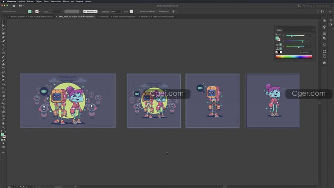This screenshot has height=188, width=334.
Task: Select the Eyedropper tool
Action: 3,100
